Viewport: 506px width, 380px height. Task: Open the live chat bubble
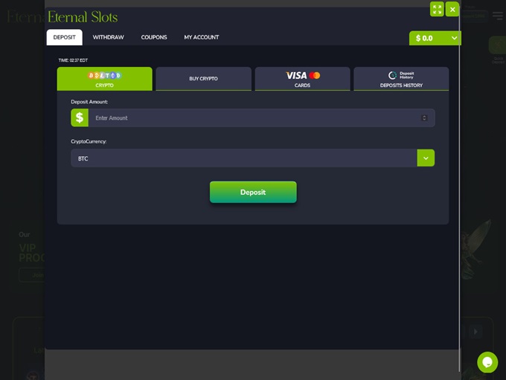pyautogui.click(x=487, y=362)
